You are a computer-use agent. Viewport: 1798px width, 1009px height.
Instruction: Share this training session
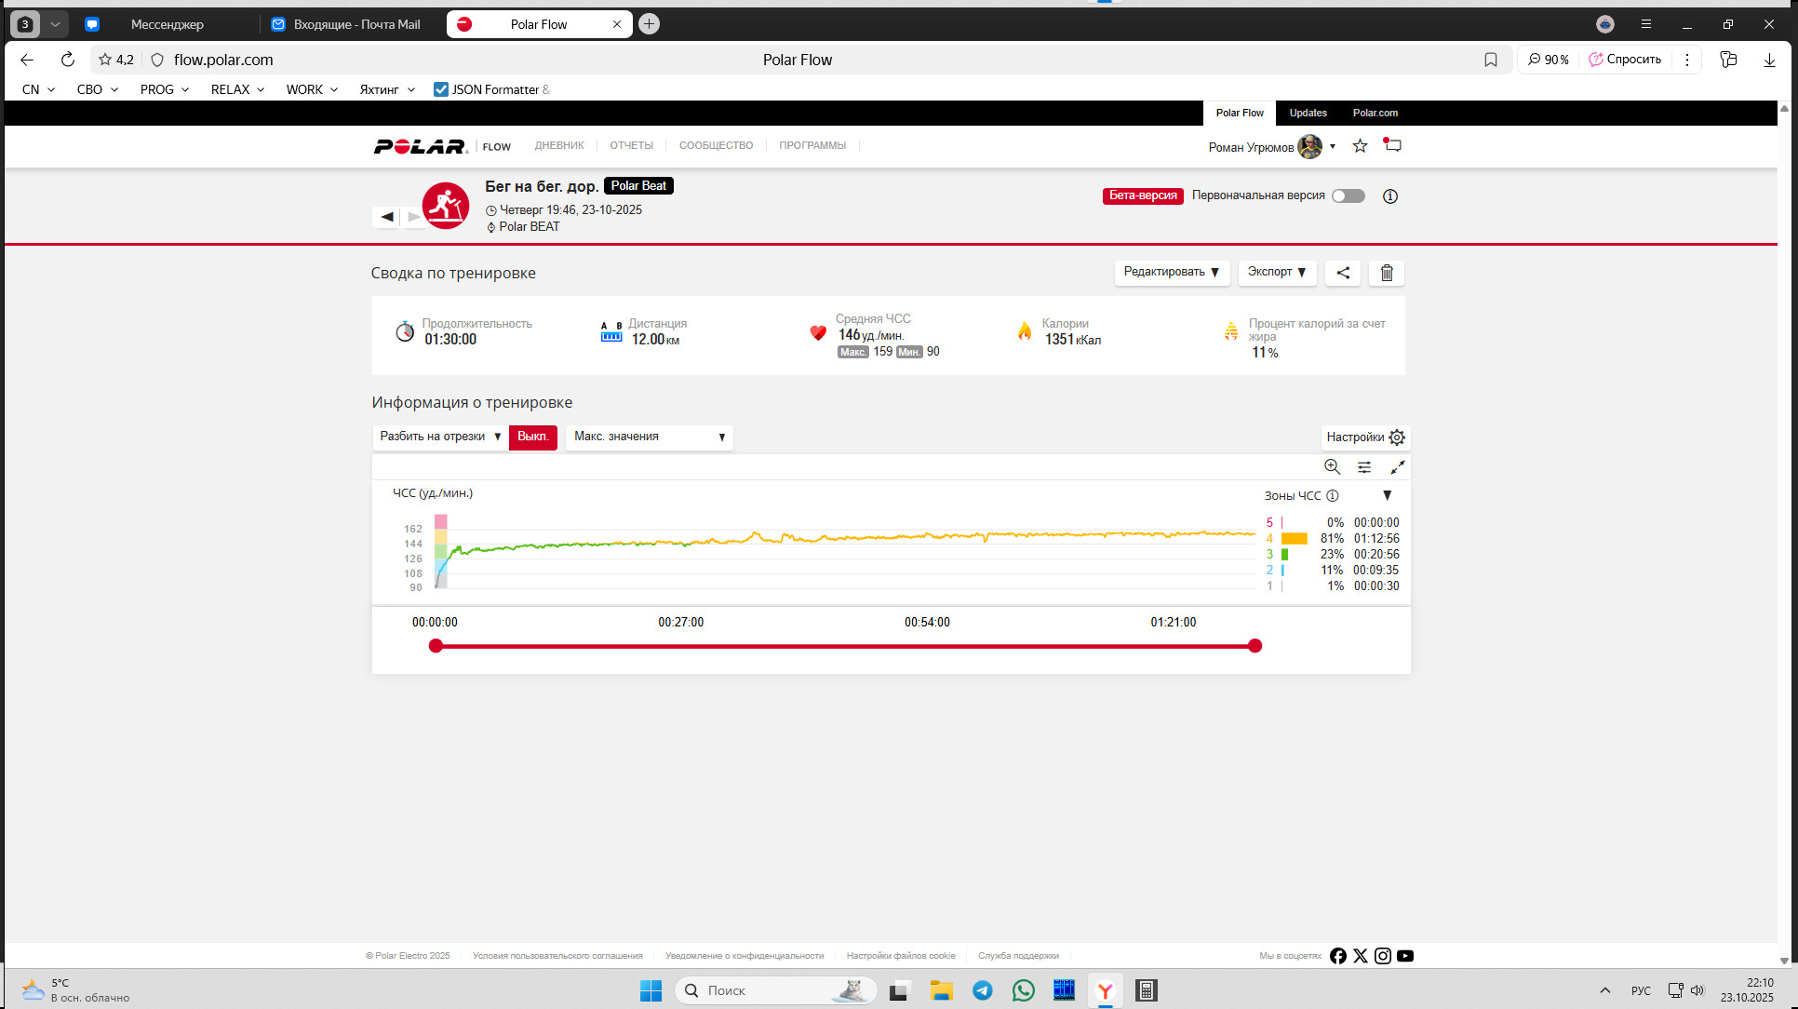(x=1343, y=273)
